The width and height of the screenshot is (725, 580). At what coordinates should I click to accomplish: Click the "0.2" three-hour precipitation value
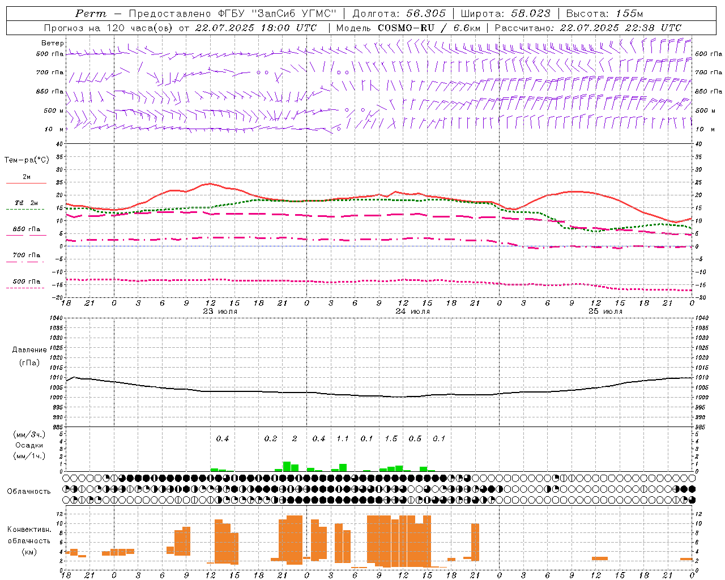[271, 439]
